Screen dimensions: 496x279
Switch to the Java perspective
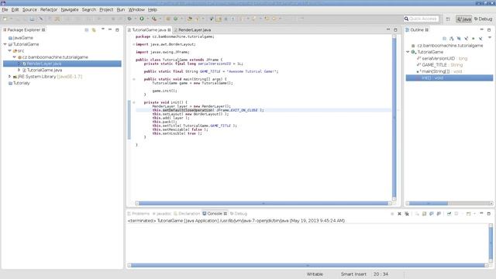point(463,19)
